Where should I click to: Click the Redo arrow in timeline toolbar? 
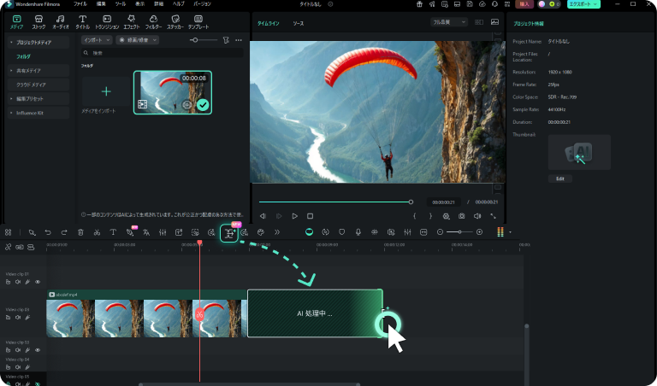click(x=64, y=232)
